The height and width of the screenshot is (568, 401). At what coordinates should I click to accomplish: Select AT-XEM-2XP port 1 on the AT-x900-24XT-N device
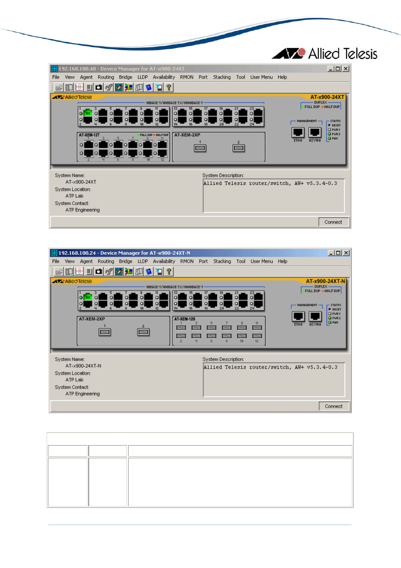[x=105, y=332]
